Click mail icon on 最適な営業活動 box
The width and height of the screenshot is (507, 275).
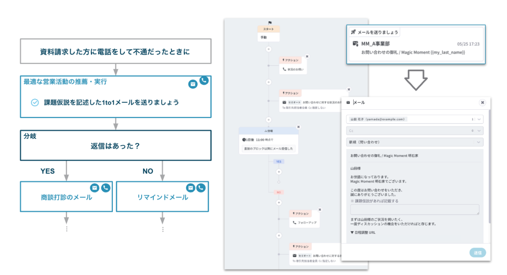[193, 84]
